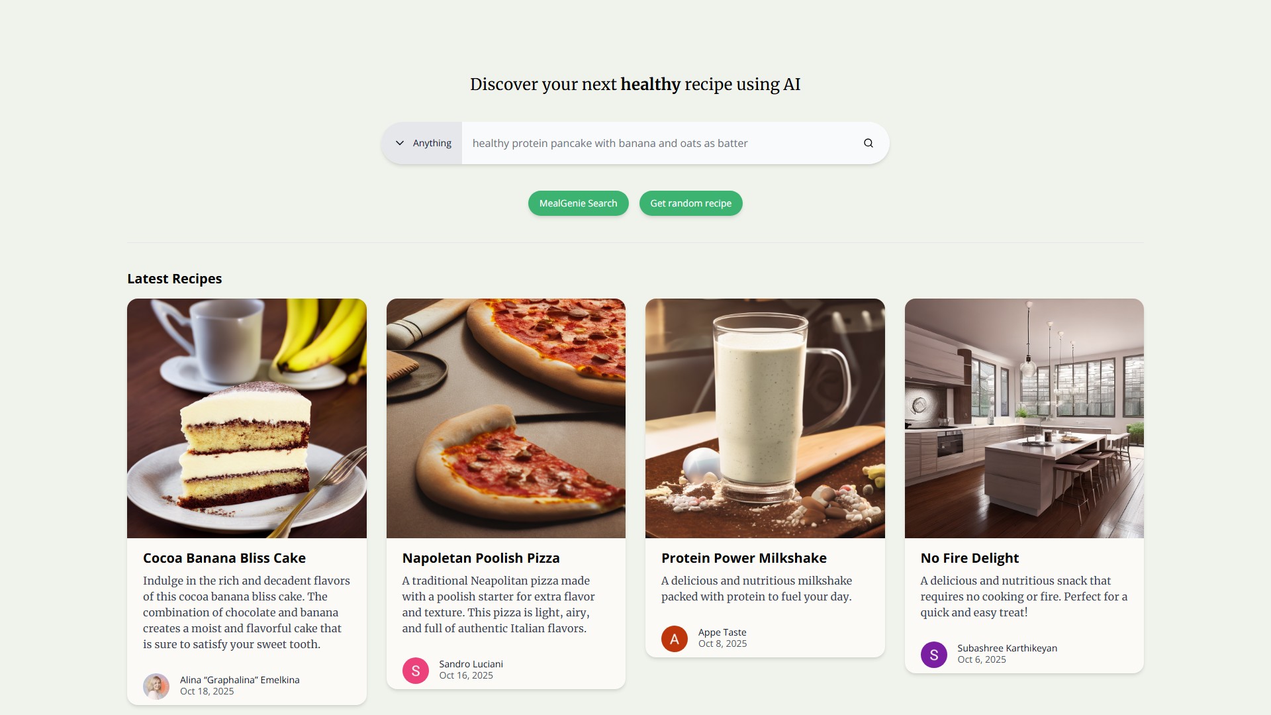1271x715 pixels.
Task: Click the Napoletan Poolish Pizza title
Action: point(481,558)
